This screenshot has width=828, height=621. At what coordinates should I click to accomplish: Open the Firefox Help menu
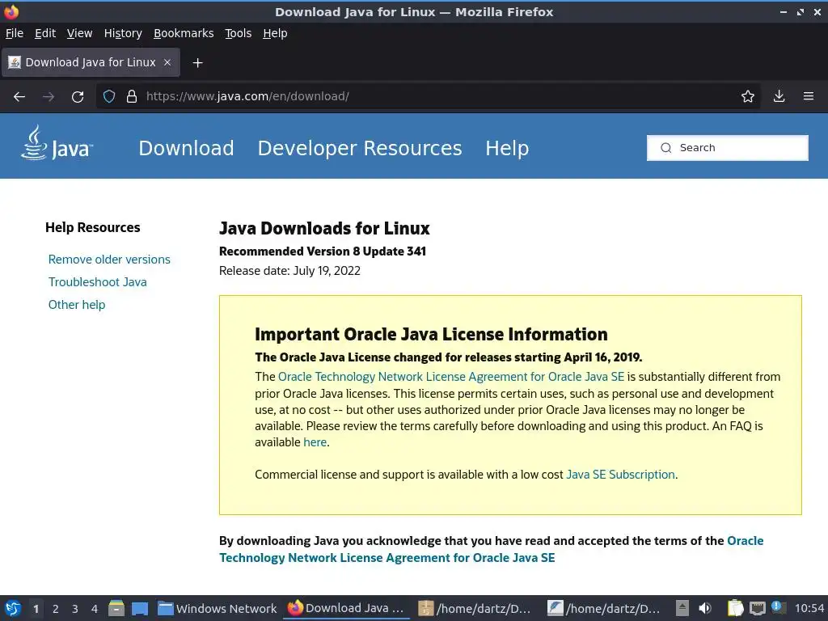click(x=275, y=33)
